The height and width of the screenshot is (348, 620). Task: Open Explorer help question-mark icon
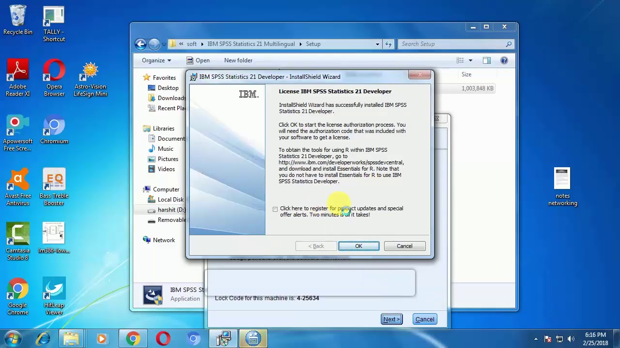pos(504,60)
